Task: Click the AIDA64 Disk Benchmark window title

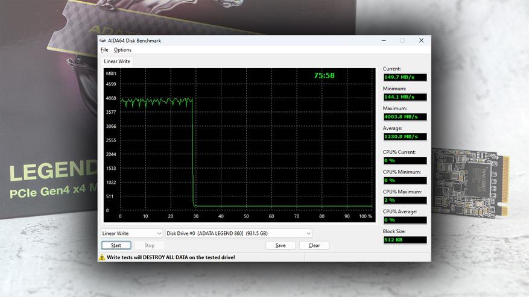Action: coord(135,41)
